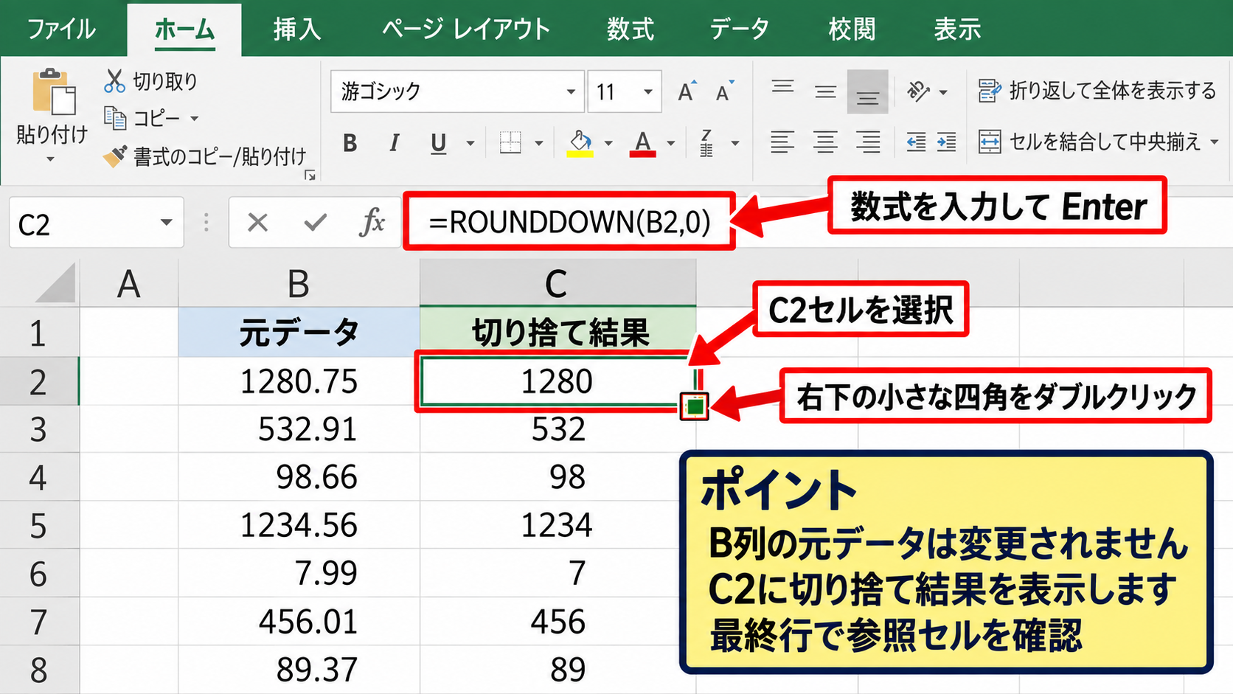Cancel formula entry with the X icon
This screenshot has height=694, width=1233.
(257, 222)
